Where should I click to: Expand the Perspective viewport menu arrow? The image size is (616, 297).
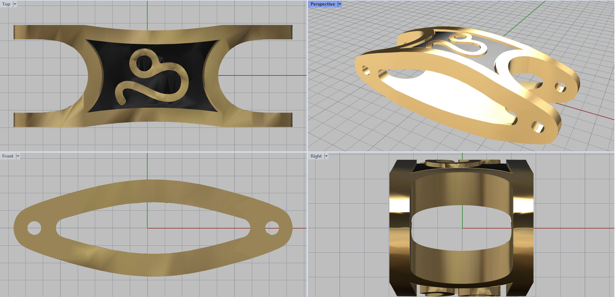340,4
